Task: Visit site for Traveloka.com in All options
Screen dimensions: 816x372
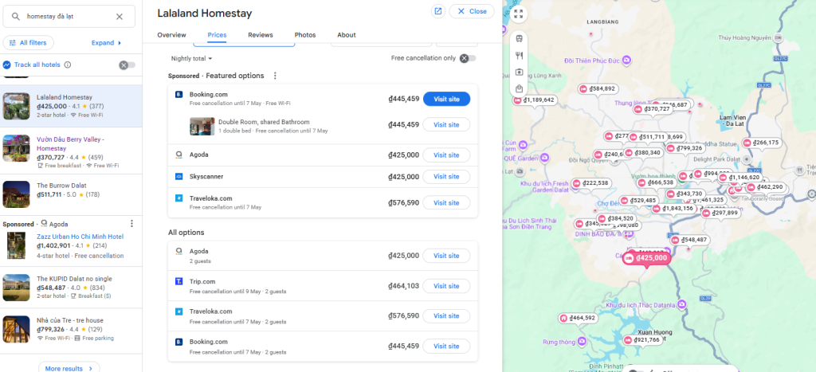Action: 446,315
